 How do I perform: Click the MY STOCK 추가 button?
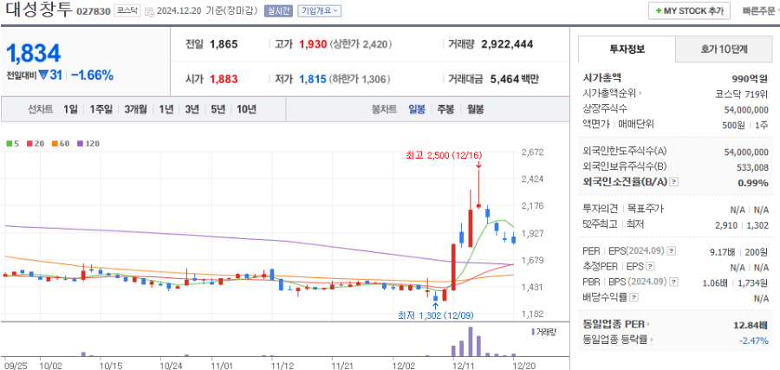[x=689, y=10]
